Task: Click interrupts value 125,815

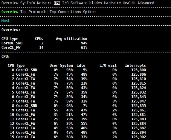Action: coord(138,83)
